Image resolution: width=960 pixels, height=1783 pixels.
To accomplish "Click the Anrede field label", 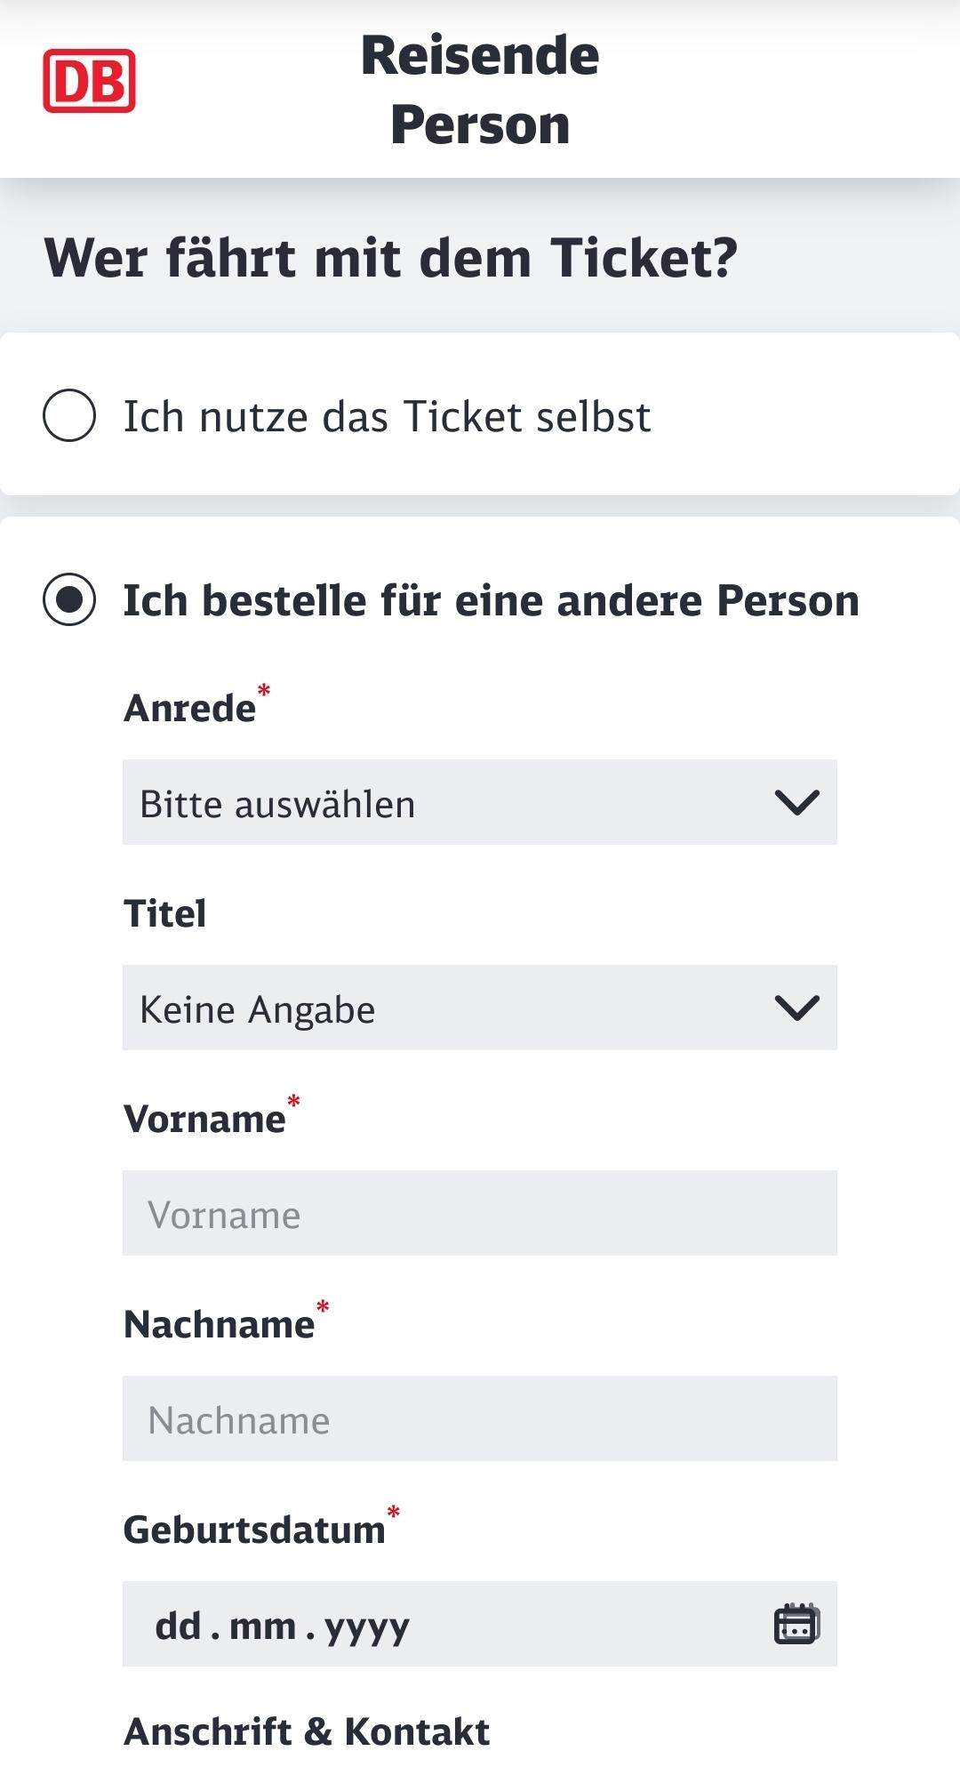I will 190,709.
